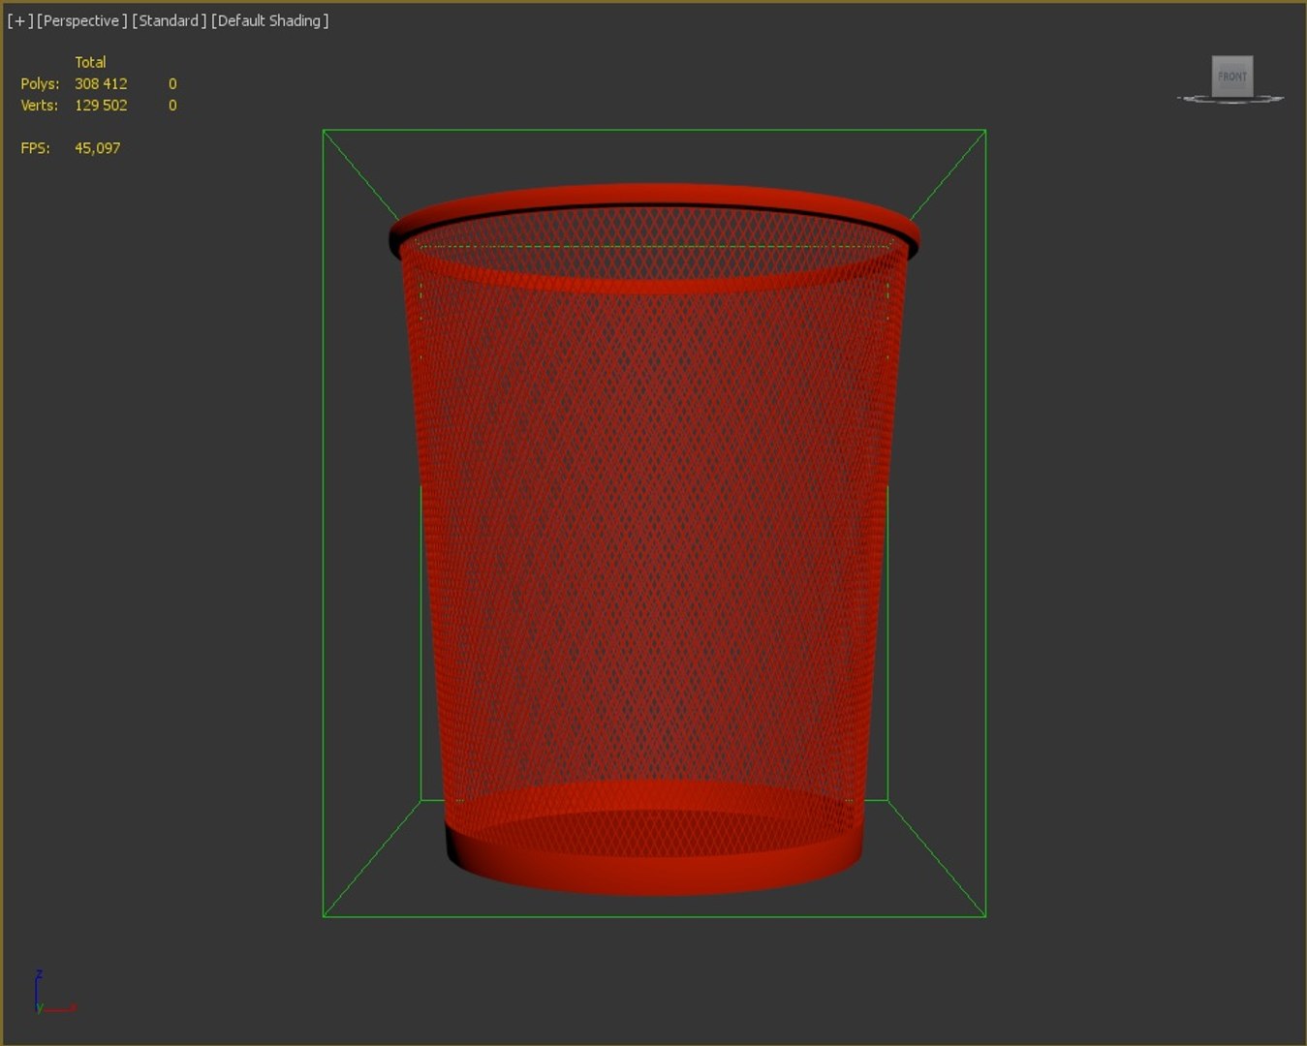Screen dimensions: 1307x1046
Task: Click the Total statistics column header
Action: [x=91, y=62]
